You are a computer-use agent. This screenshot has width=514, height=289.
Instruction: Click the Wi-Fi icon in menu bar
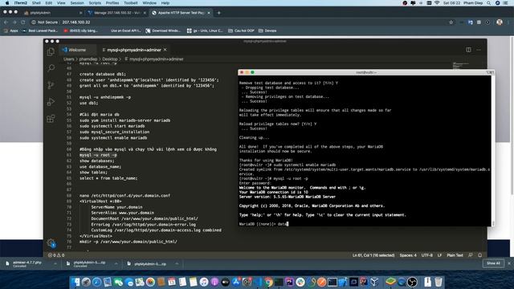click(x=437, y=3)
